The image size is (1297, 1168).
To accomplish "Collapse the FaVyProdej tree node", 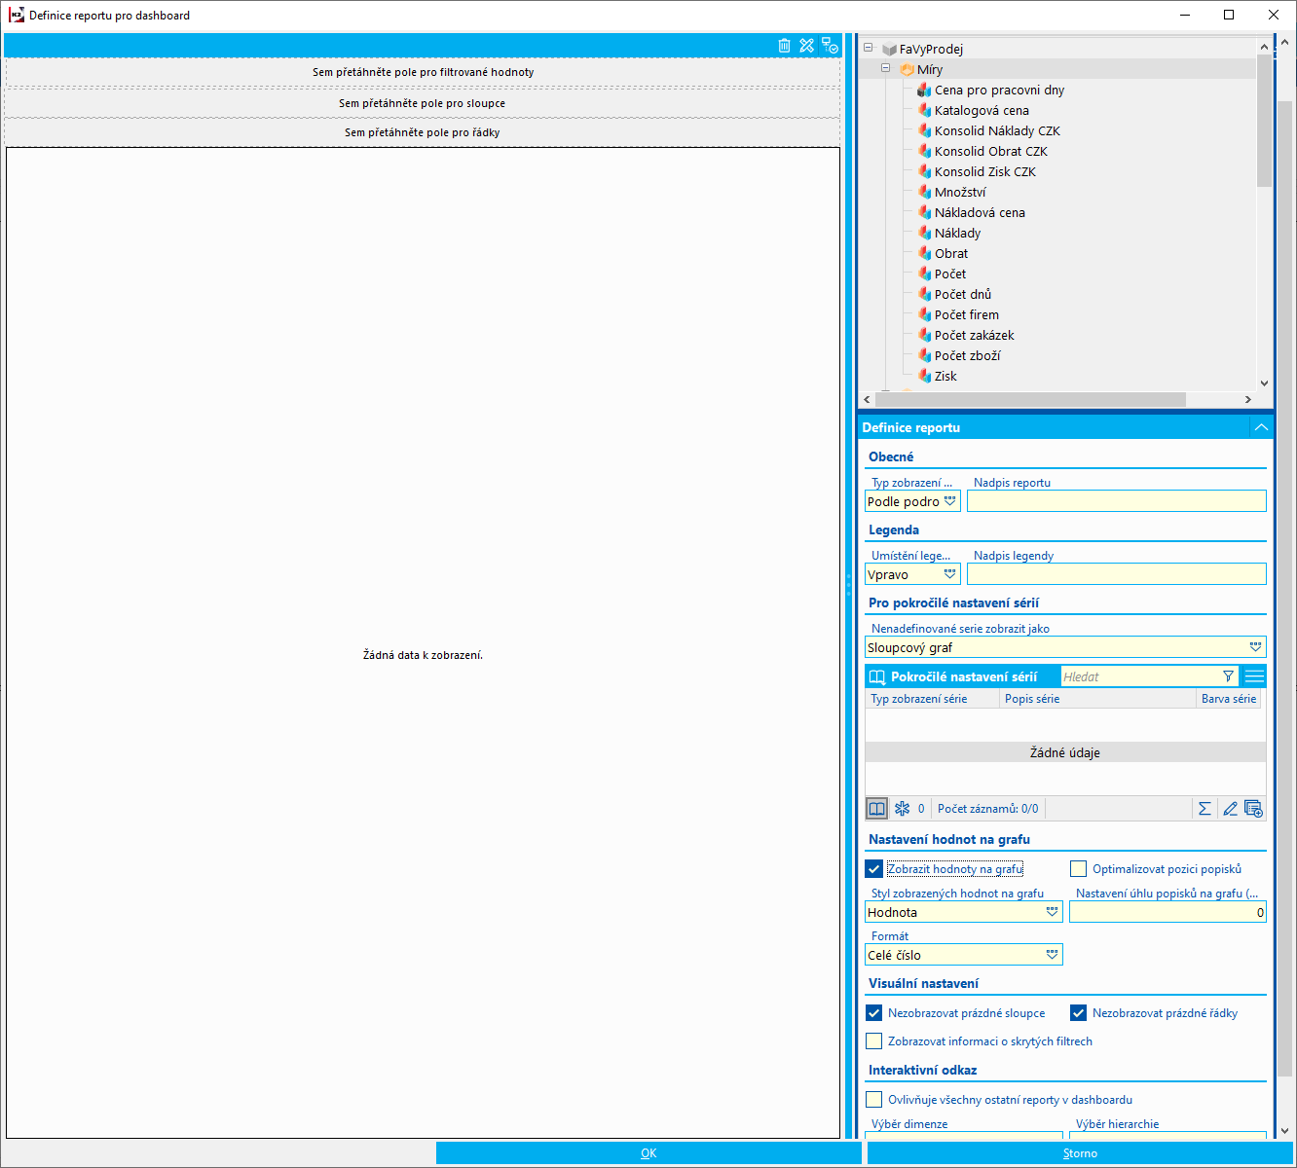I will 868,48.
